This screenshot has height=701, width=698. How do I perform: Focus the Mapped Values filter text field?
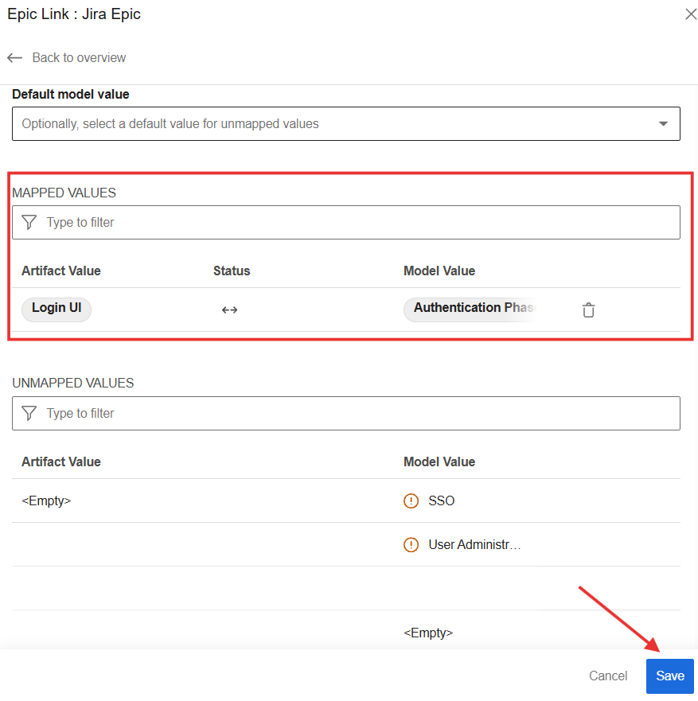coord(358,223)
